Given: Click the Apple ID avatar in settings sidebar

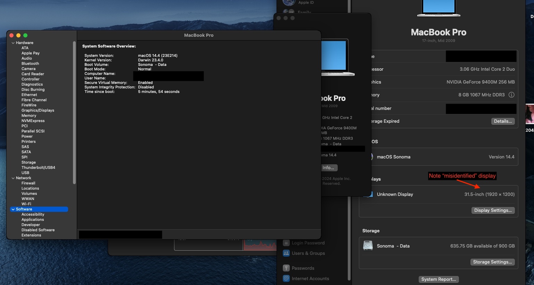Looking at the screenshot, I should (x=289, y=2).
